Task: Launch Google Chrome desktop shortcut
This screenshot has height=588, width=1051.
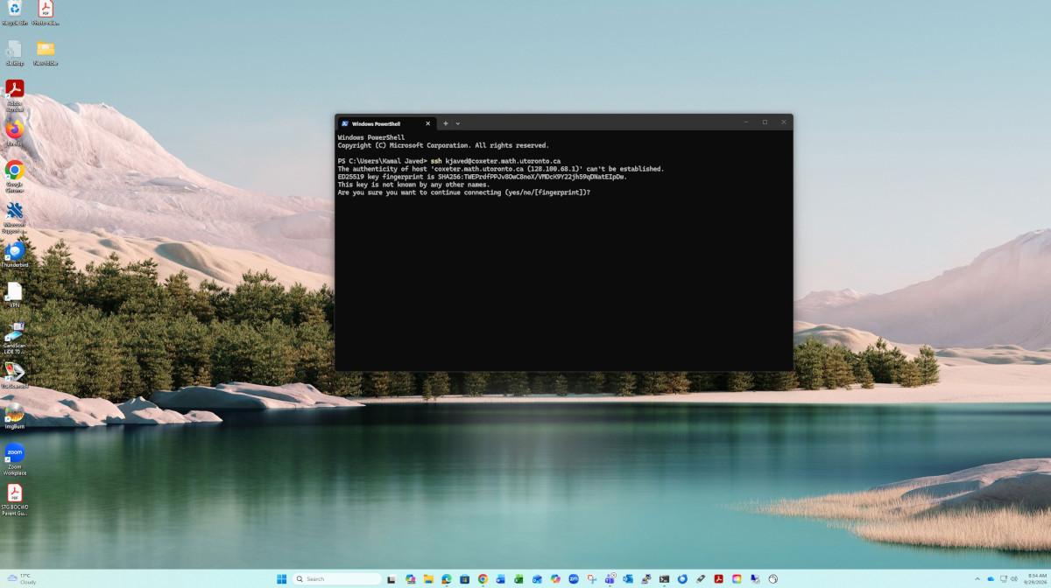Action: 15,176
